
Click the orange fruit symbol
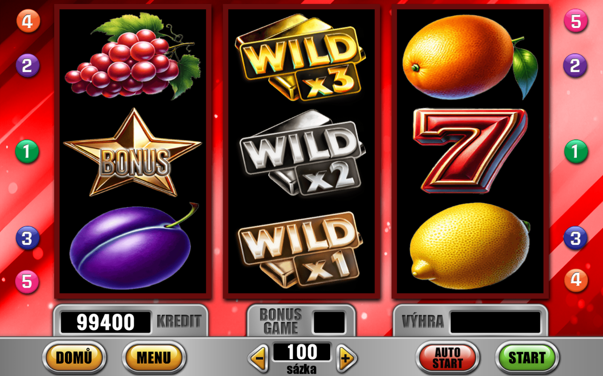coord(469,57)
